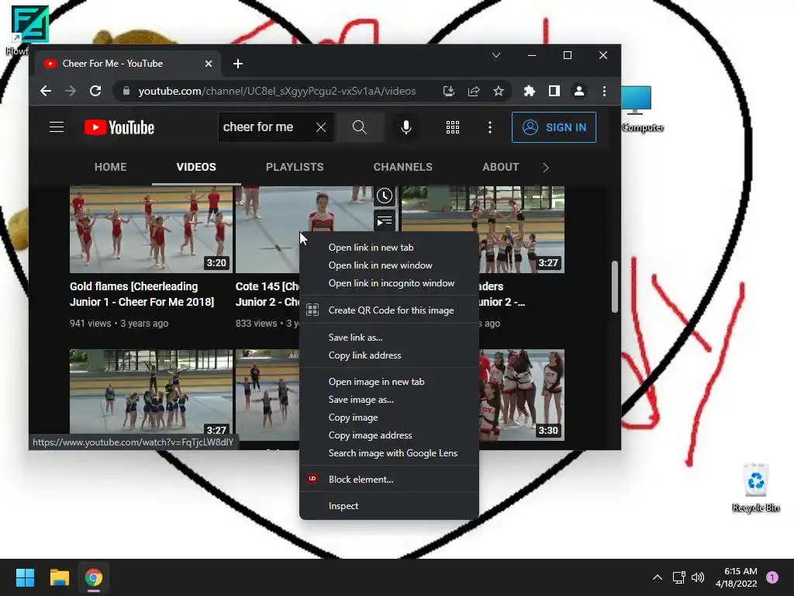794x596 pixels.
Task: Select 'Save link as...'
Action: click(389, 338)
